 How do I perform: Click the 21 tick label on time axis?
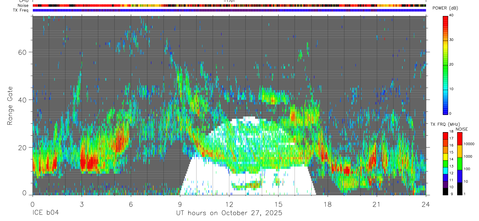pos(376,204)
